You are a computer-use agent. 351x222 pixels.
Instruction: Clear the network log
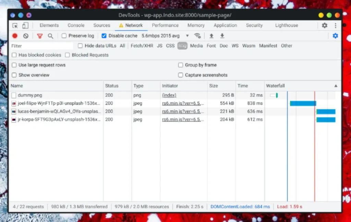[26, 36]
